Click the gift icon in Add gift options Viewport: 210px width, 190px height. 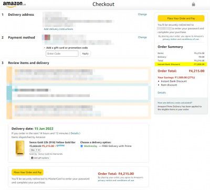point(32,158)
